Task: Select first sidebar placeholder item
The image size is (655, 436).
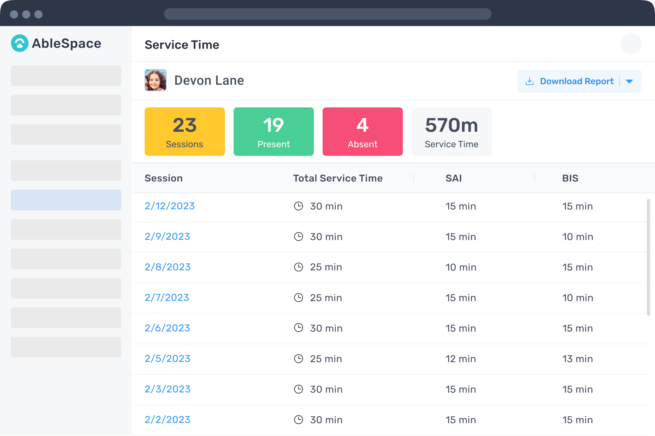Action: [x=66, y=76]
